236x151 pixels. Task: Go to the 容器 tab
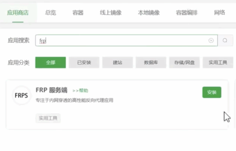coord(78,13)
